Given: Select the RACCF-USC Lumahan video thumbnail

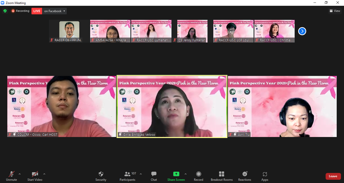Looking at the screenshot, I should tap(151, 31).
